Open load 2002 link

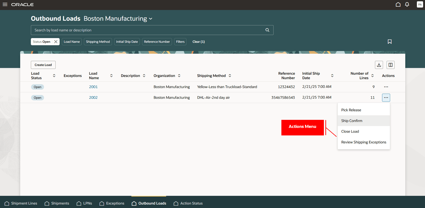[93, 98]
